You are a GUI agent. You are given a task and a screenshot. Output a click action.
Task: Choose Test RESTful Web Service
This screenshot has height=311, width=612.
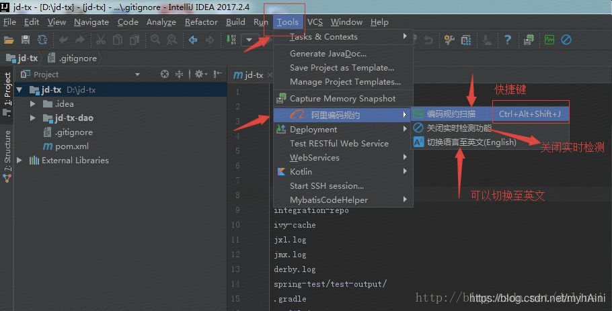tap(343, 144)
